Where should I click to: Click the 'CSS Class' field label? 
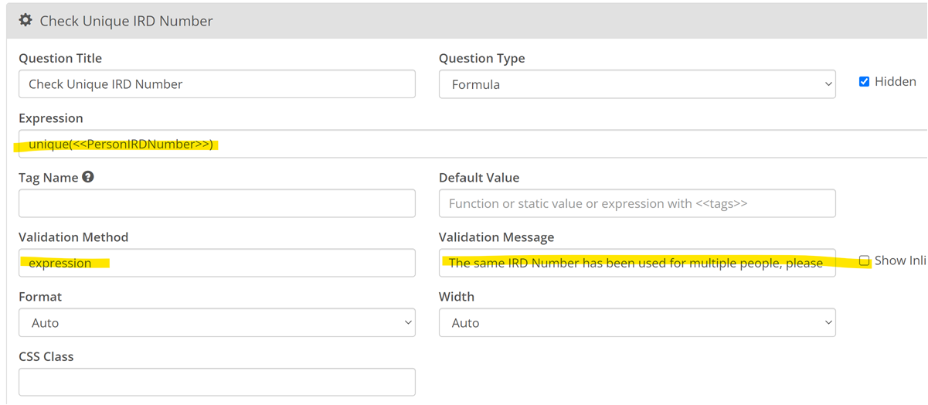tap(46, 356)
